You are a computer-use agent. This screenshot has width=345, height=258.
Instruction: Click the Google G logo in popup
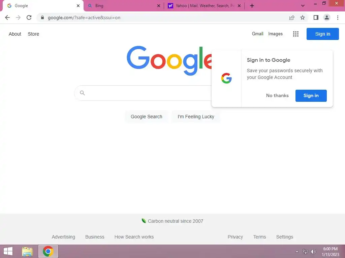(x=226, y=78)
